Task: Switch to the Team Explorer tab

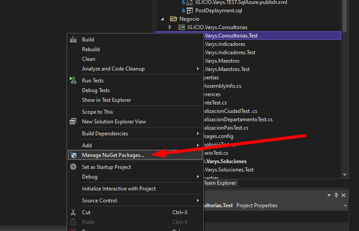Action: point(220,183)
